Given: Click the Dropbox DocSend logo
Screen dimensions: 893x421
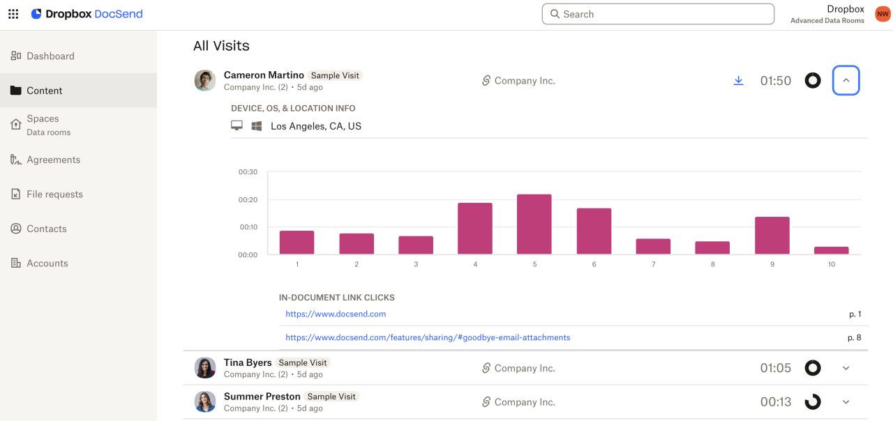Looking at the screenshot, I should coord(87,14).
